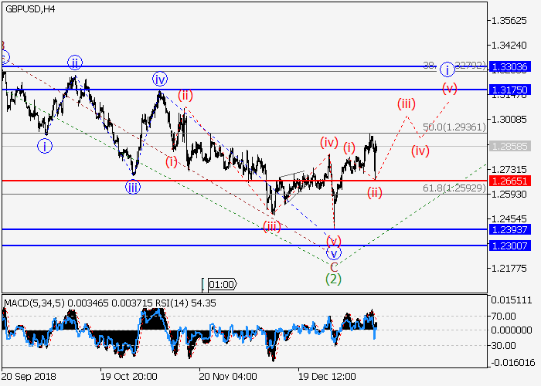Screen dimensions: 541x386
Task: Select the blue 1.23937 price tag
Action: click(509, 229)
